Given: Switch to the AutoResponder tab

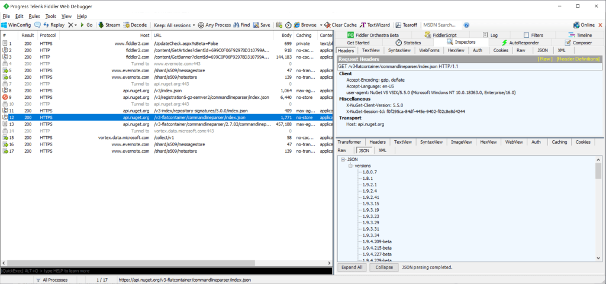Looking at the screenshot, I should click(519, 43).
